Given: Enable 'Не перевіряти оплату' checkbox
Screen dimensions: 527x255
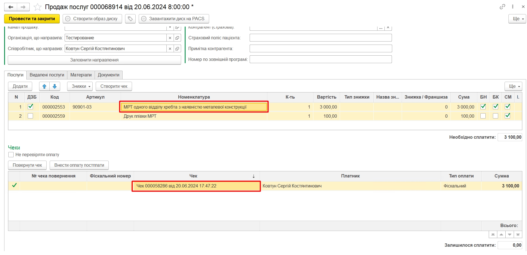Looking at the screenshot, I should (11, 155).
